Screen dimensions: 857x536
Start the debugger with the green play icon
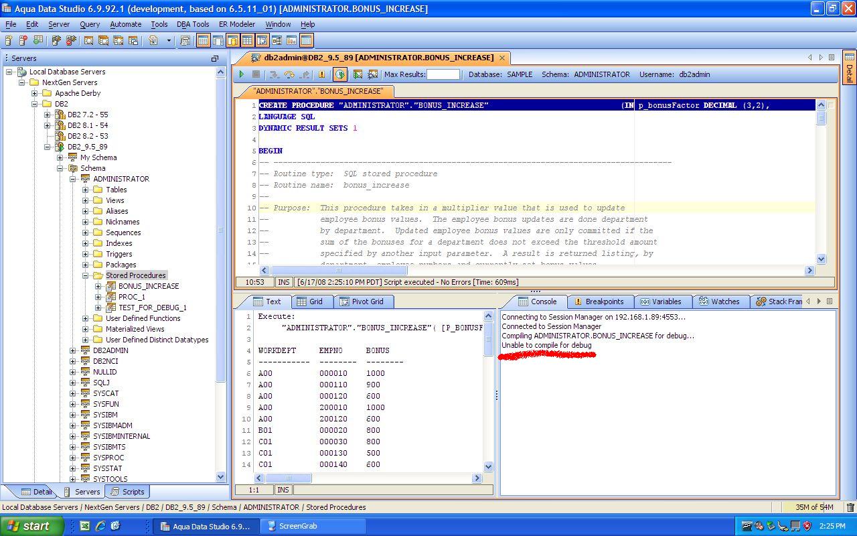click(242, 74)
